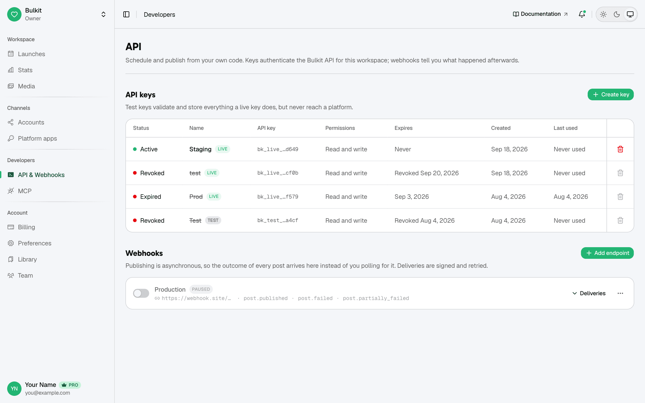Open notifications bell
Image resolution: width=645 pixels, height=403 pixels.
pyautogui.click(x=582, y=14)
